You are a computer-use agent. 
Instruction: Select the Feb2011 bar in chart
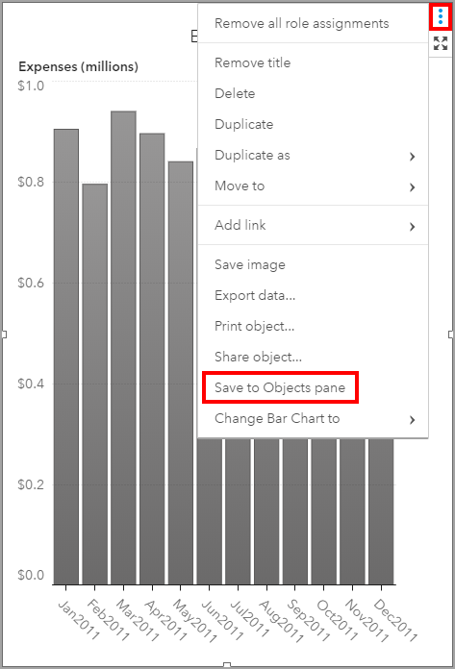click(x=95, y=384)
